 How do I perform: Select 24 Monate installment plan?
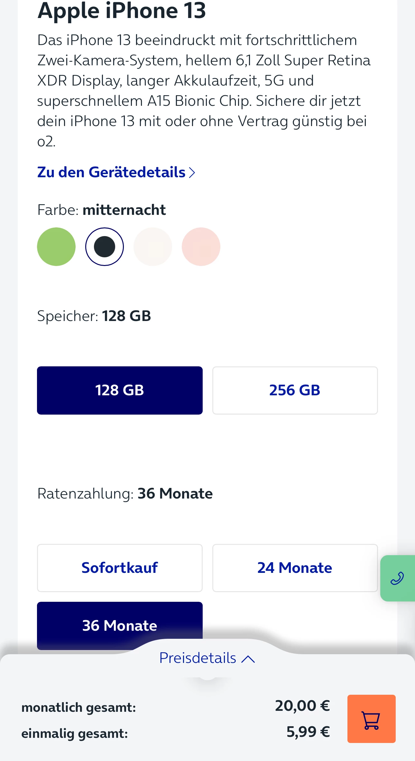(295, 568)
